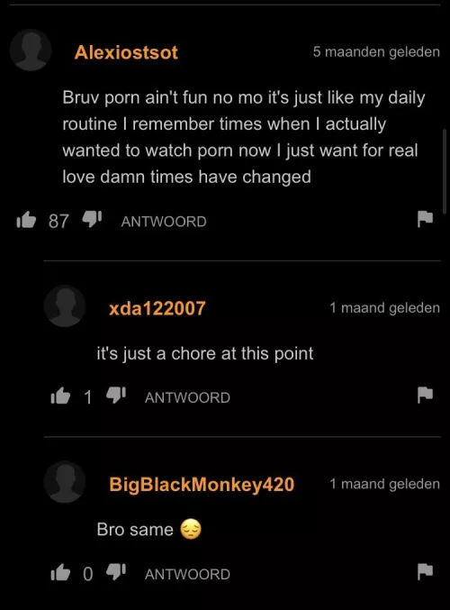Click ANTWOORD under BigBlackMonkey420's reply
The height and width of the screenshot is (610, 450).
[187, 574]
